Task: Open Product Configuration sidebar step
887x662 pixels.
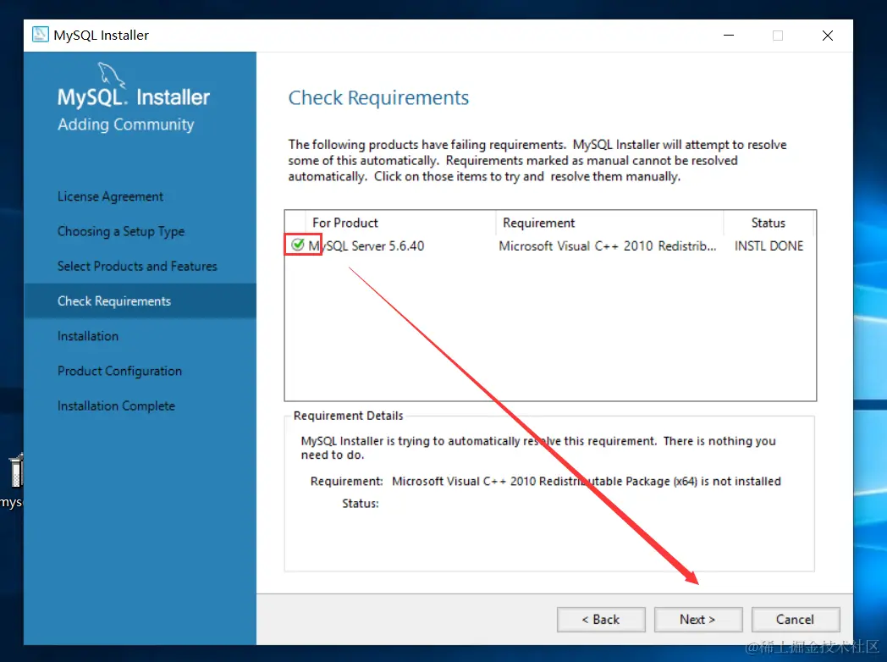Action: coord(120,371)
